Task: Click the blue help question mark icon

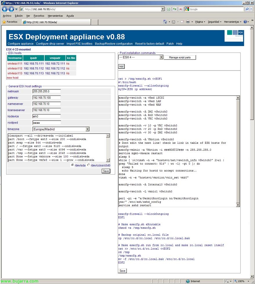Action: [x=245, y=22]
